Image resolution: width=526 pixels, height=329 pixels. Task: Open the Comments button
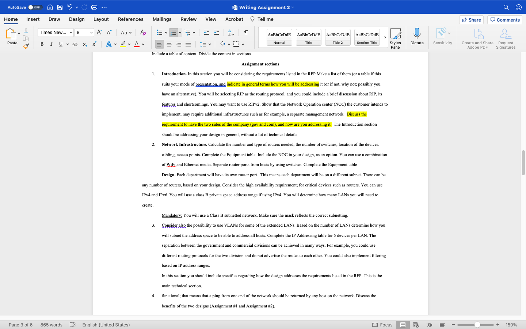pyautogui.click(x=505, y=20)
